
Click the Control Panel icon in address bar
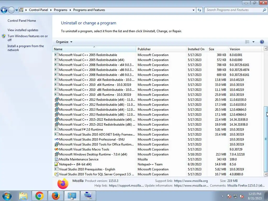tap(21, 10)
